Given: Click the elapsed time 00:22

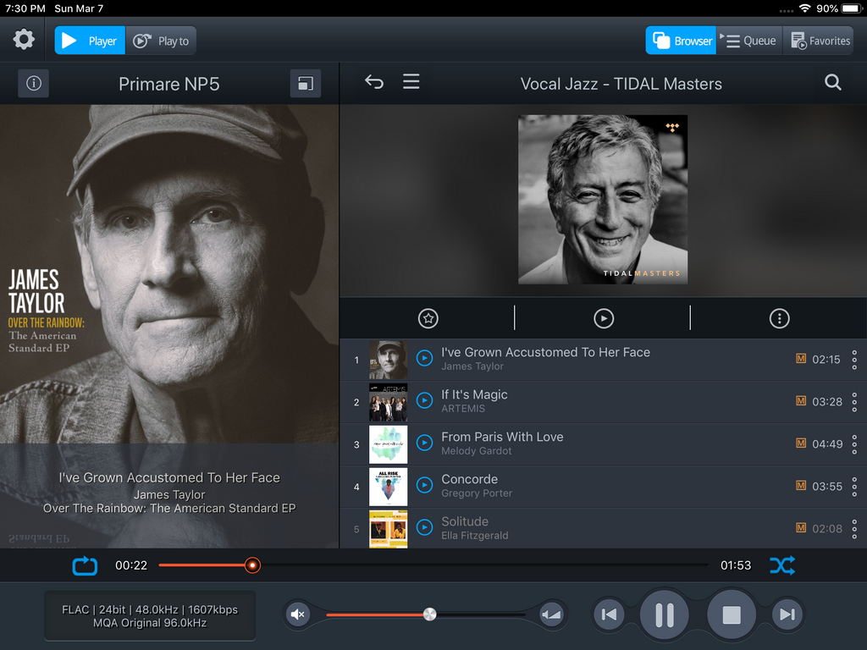Looking at the screenshot, I should [131, 565].
